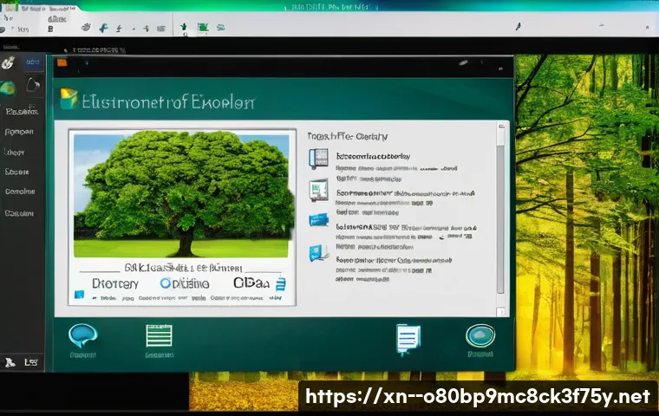Click the green list grid icon
659x416 pixels.
click(159, 336)
